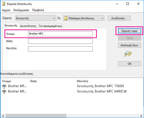
Task: Click the left scroll arrow of results list
Action: tap(3, 116)
